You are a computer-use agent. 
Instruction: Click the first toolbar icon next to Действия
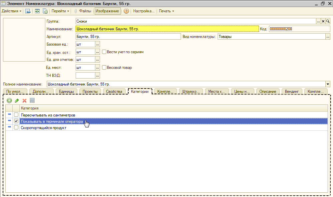[28, 11]
